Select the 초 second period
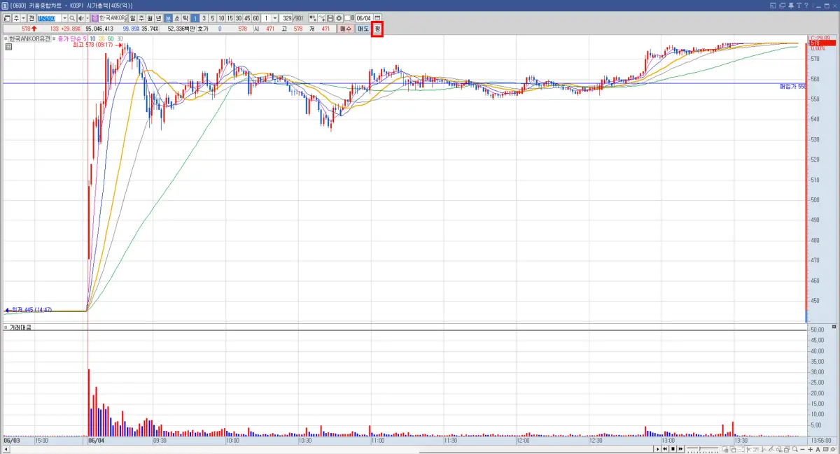This screenshot has width=840, height=454. [x=177, y=17]
